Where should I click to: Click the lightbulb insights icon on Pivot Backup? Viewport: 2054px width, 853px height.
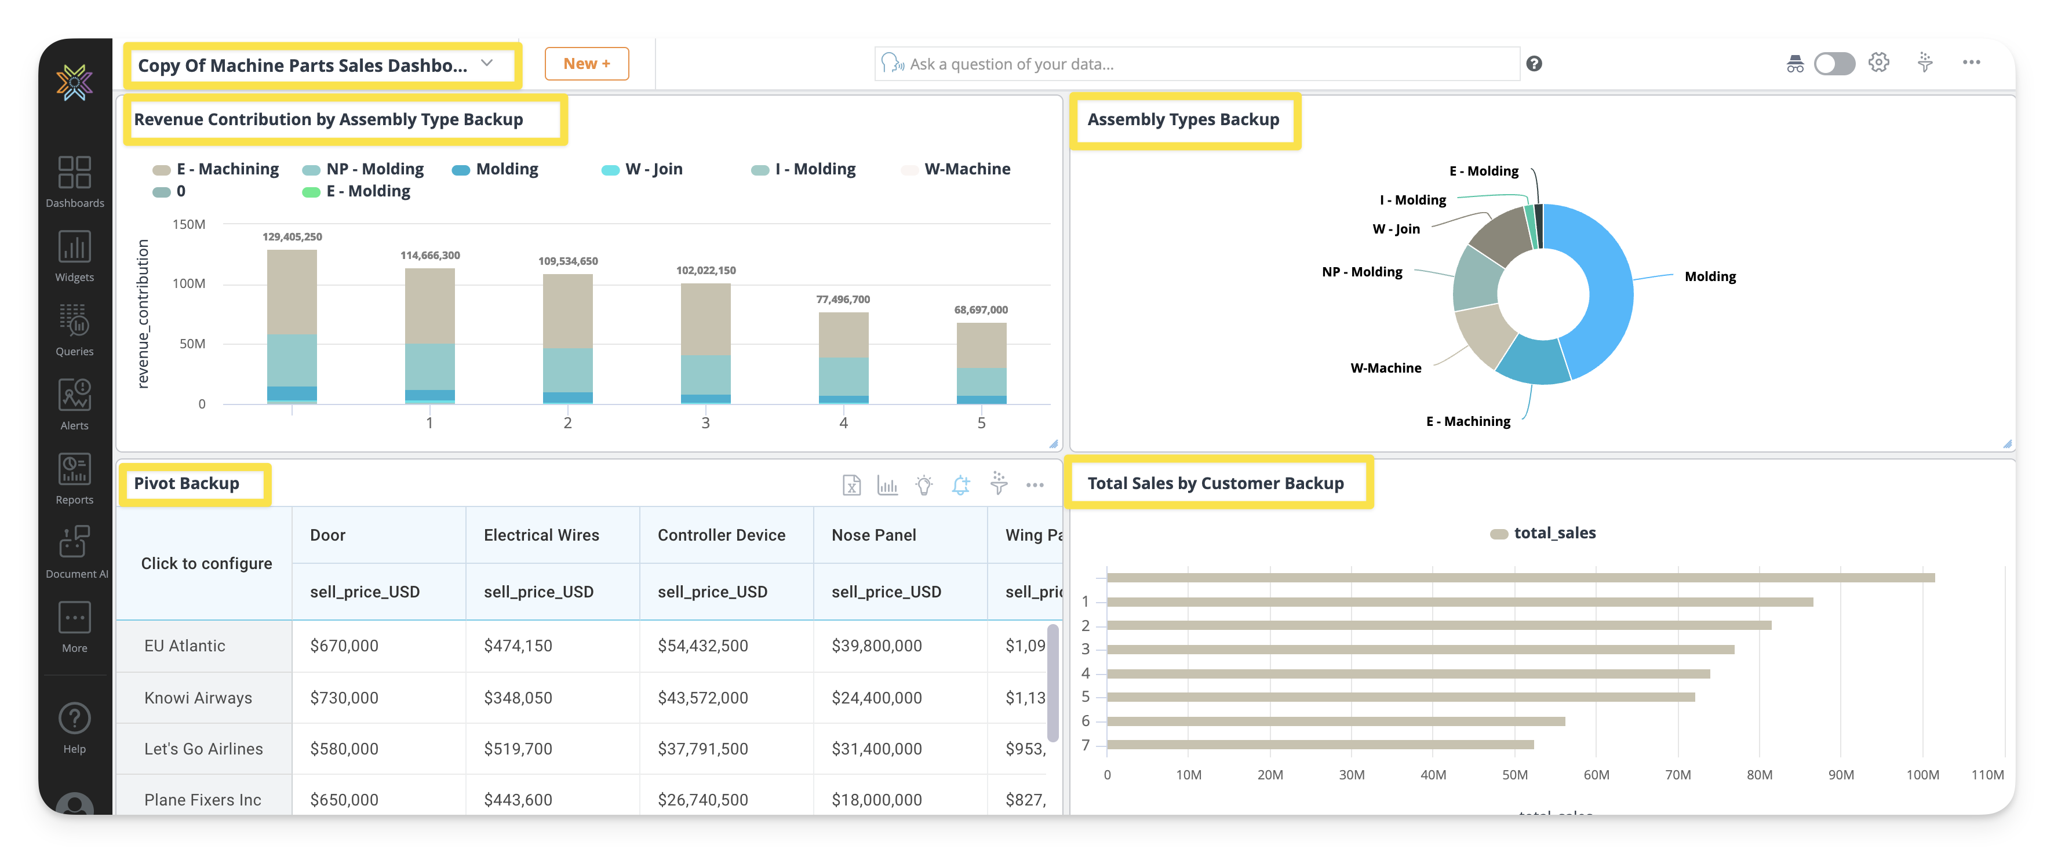[923, 484]
